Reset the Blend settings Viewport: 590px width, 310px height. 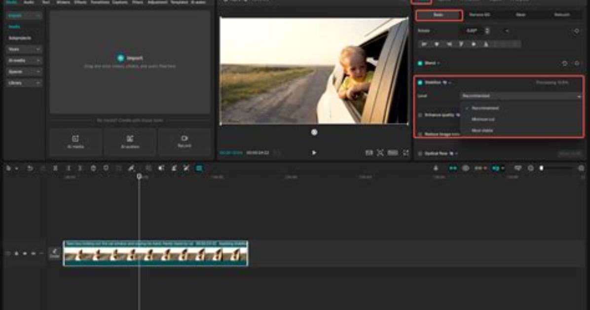pyautogui.click(x=564, y=64)
